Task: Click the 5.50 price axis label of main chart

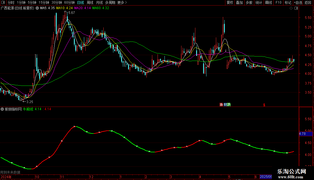Action: point(308,18)
